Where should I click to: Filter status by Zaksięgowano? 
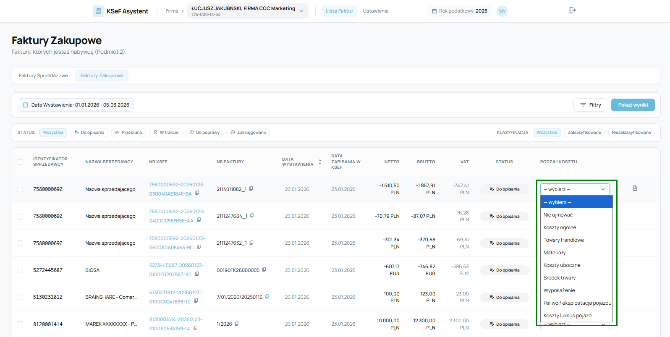248,133
